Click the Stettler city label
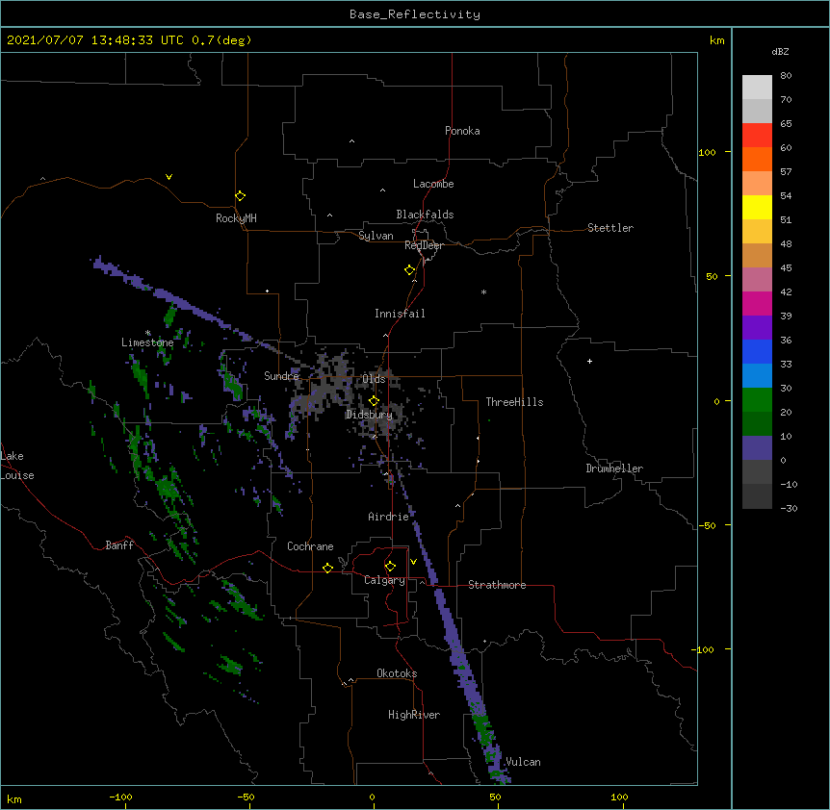Viewport: 830px width, 810px height. tap(610, 228)
